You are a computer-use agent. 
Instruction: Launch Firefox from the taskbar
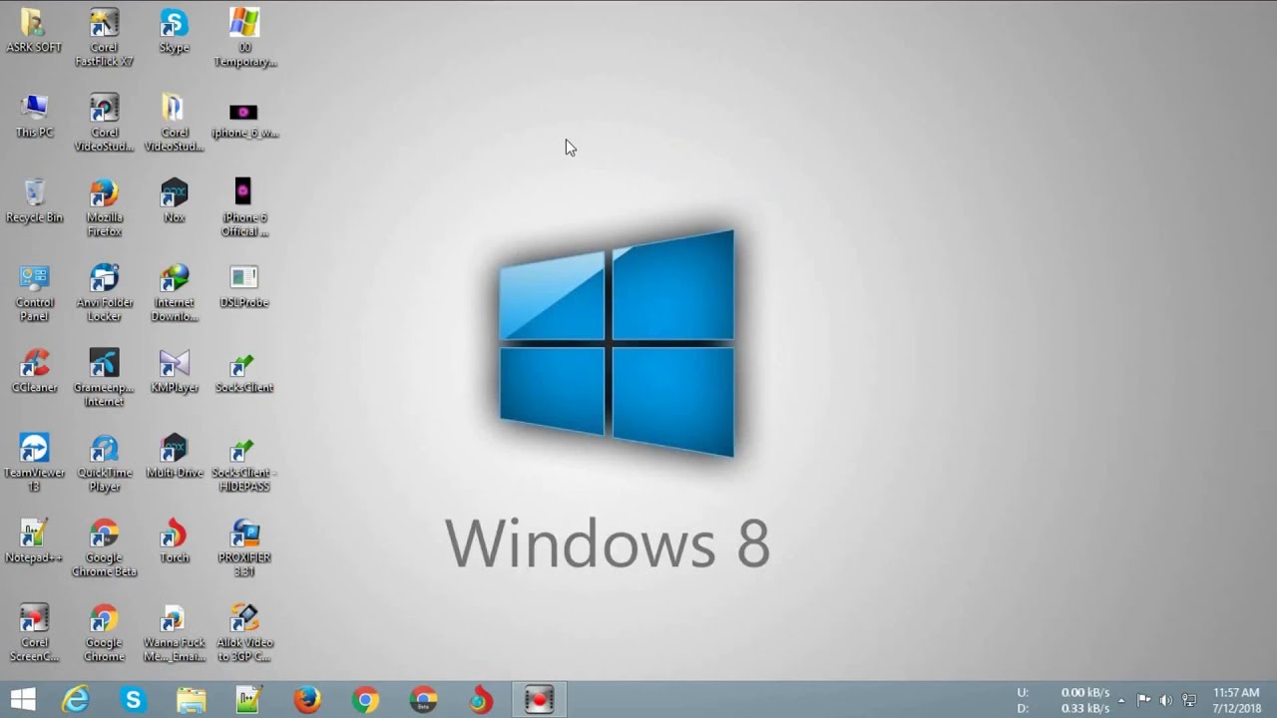click(x=307, y=700)
